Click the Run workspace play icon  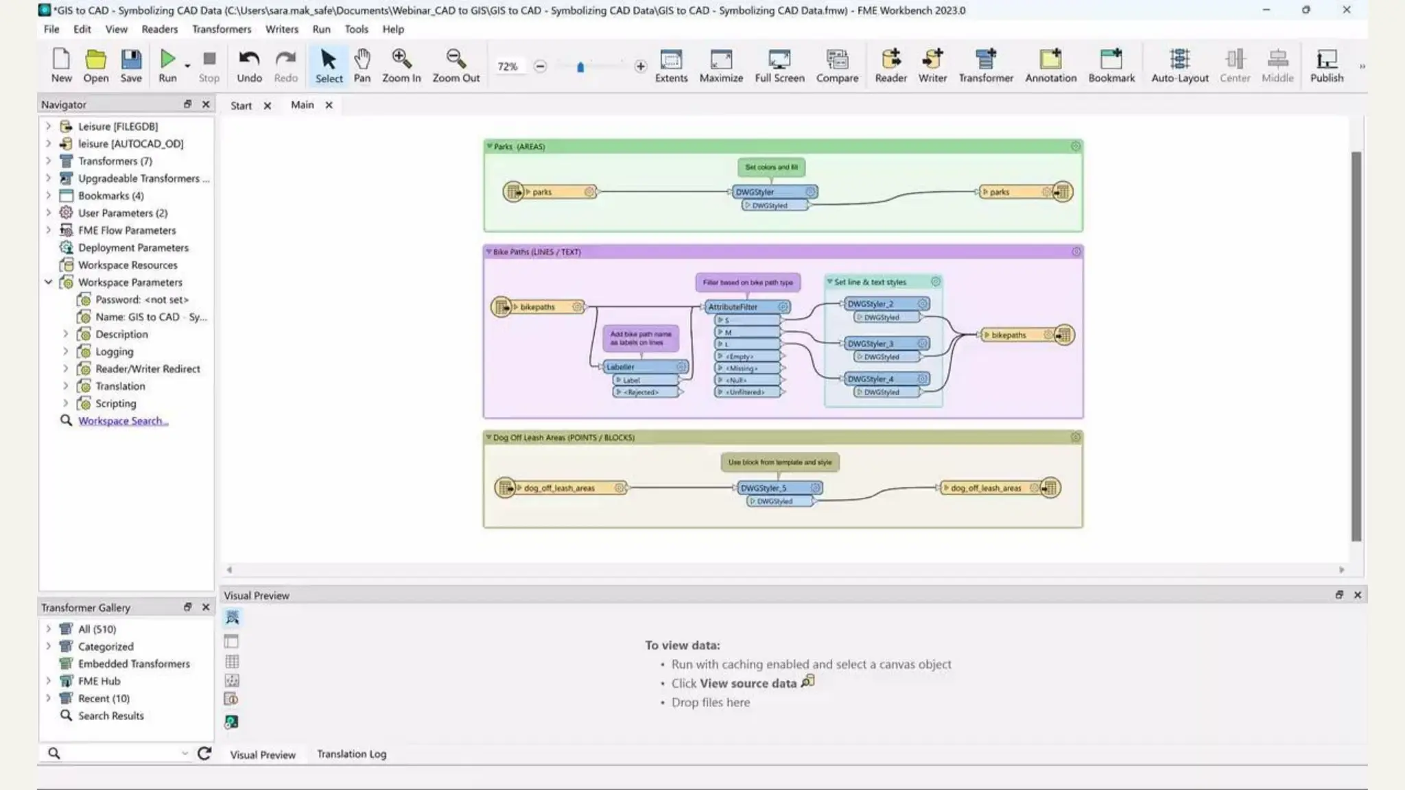click(167, 60)
